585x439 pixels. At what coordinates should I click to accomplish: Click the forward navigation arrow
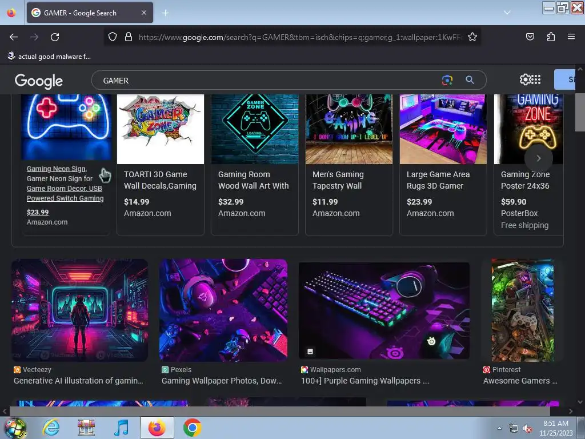click(34, 37)
